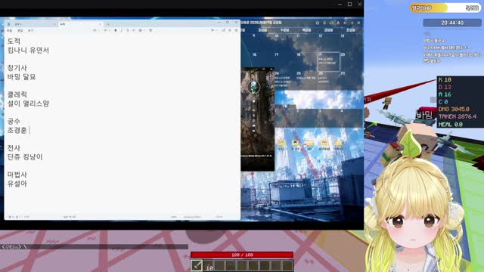The image size is (484, 272).
Task: Add a new Notepad tab with plus
Action: pyautogui.click(x=107, y=23)
